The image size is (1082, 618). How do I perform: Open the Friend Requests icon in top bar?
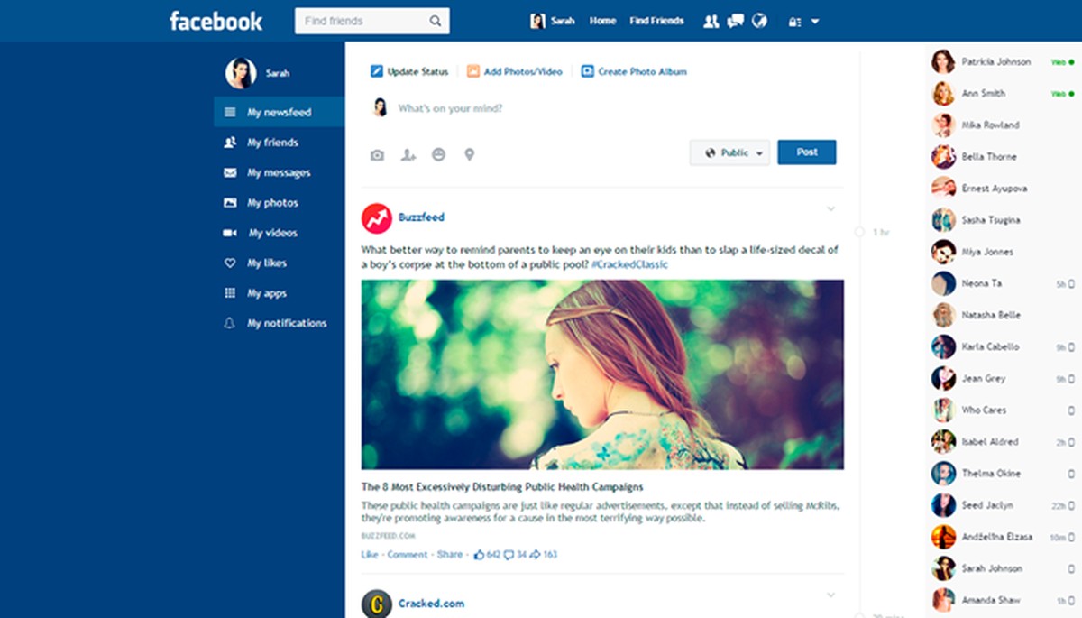coord(711,20)
